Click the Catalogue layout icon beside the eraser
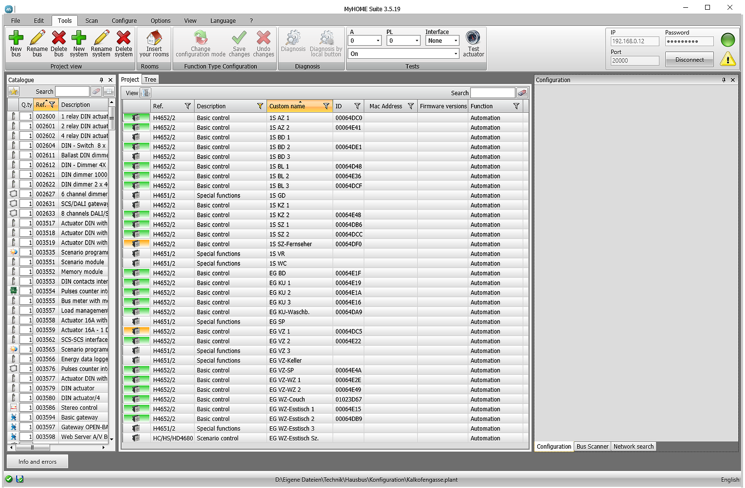745x488 pixels. tap(109, 91)
